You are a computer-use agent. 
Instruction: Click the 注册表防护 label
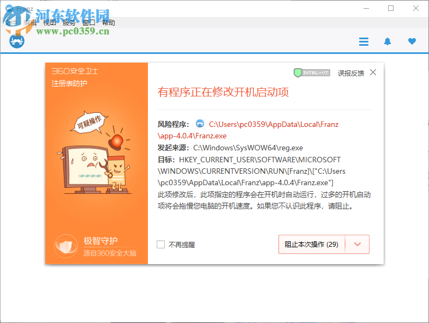click(x=69, y=83)
